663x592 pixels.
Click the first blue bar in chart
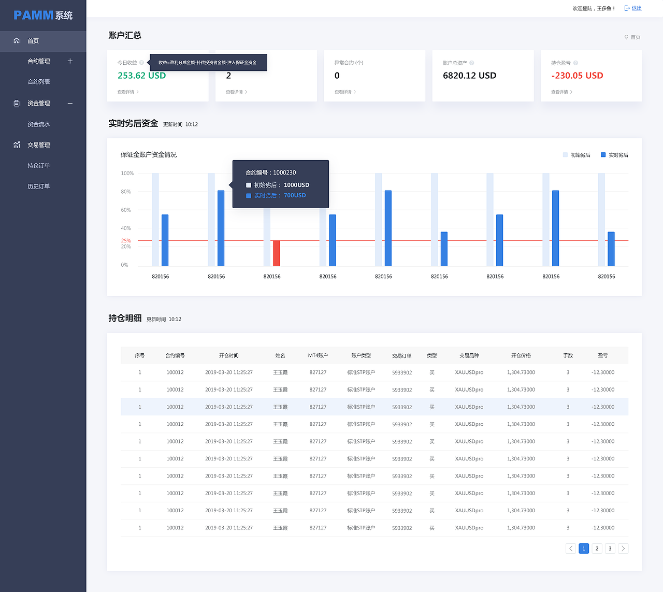click(165, 240)
